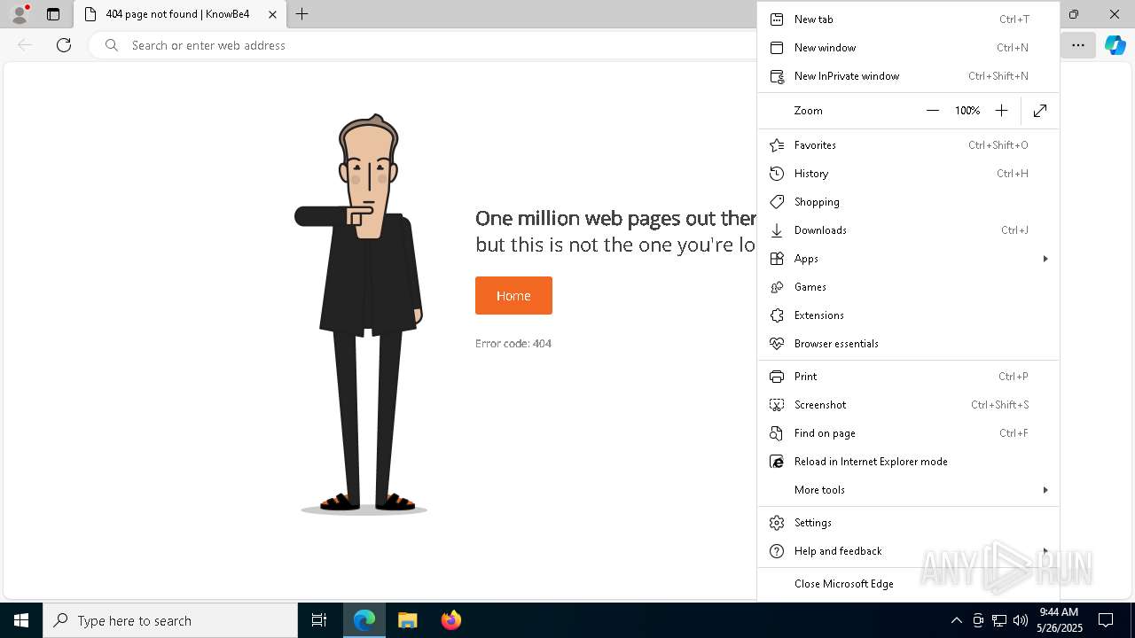Screen dimensions: 1135x638
Task: Open the Windows Start menu
Action: [x=21, y=620]
